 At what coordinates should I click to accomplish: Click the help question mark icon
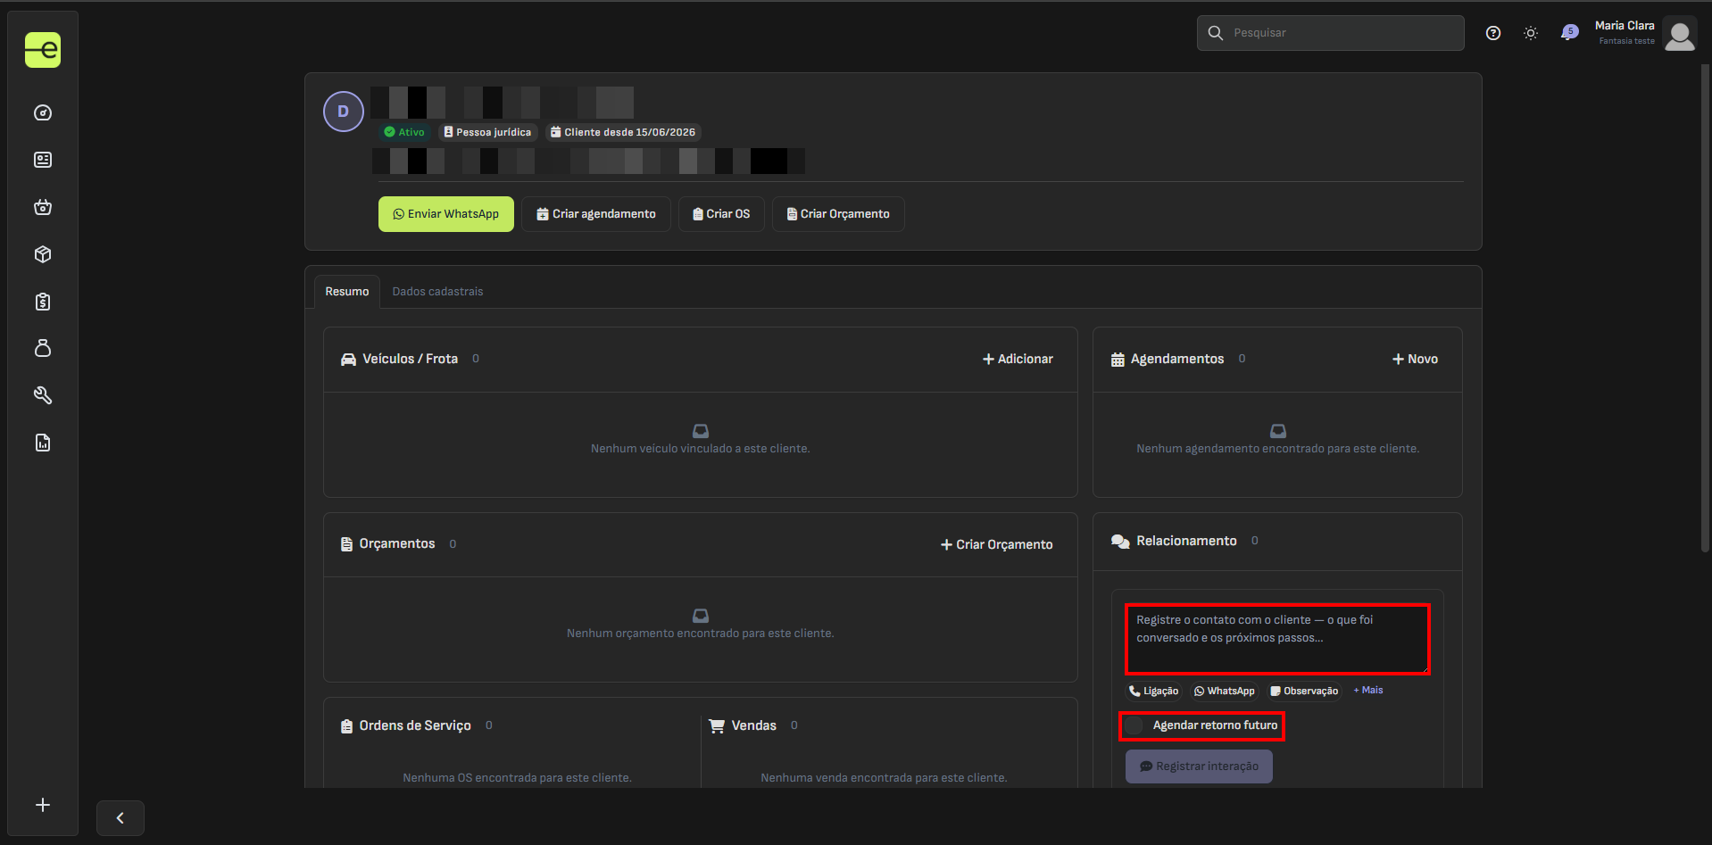tap(1493, 33)
